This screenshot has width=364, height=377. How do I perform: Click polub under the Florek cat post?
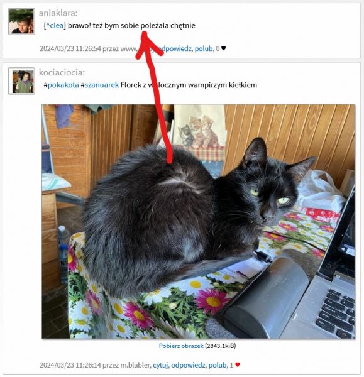[x=218, y=365]
